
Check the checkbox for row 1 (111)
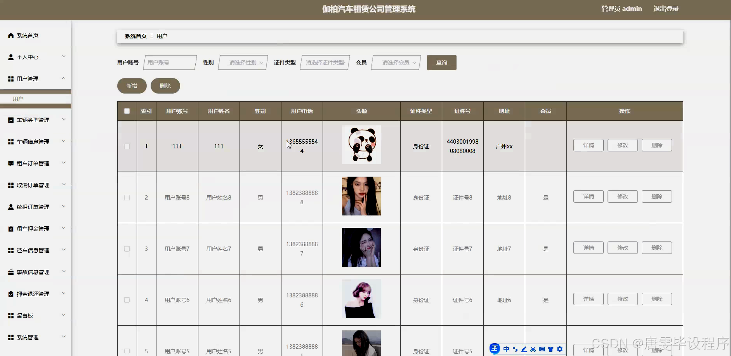(x=127, y=146)
